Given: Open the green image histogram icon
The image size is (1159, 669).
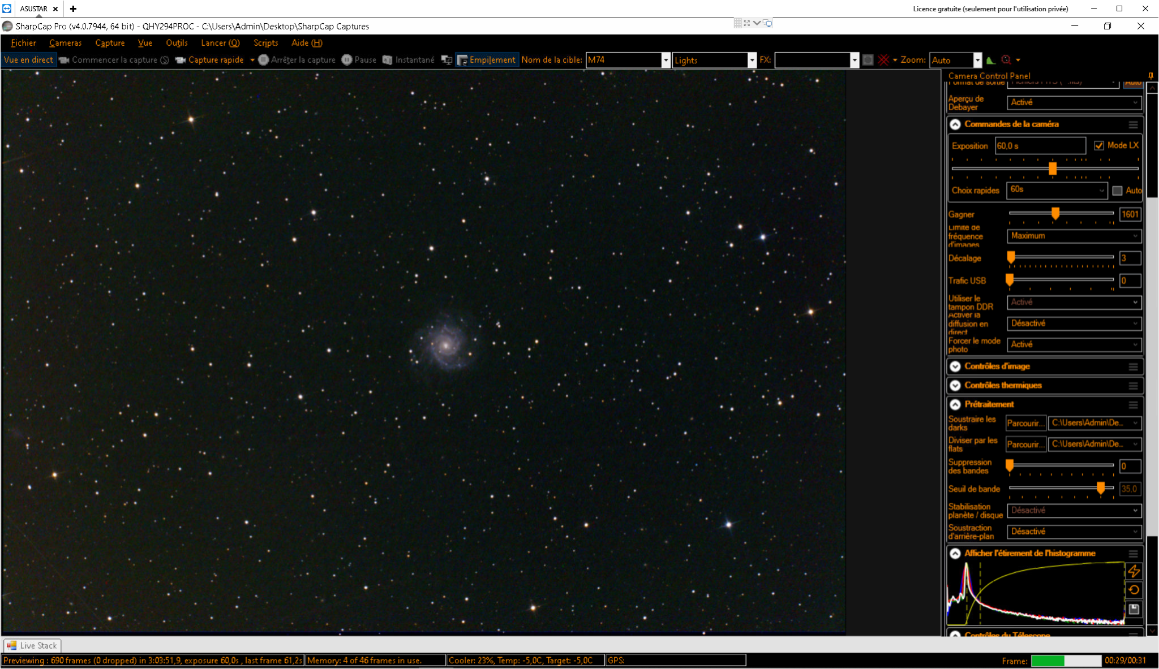Looking at the screenshot, I should [991, 60].
